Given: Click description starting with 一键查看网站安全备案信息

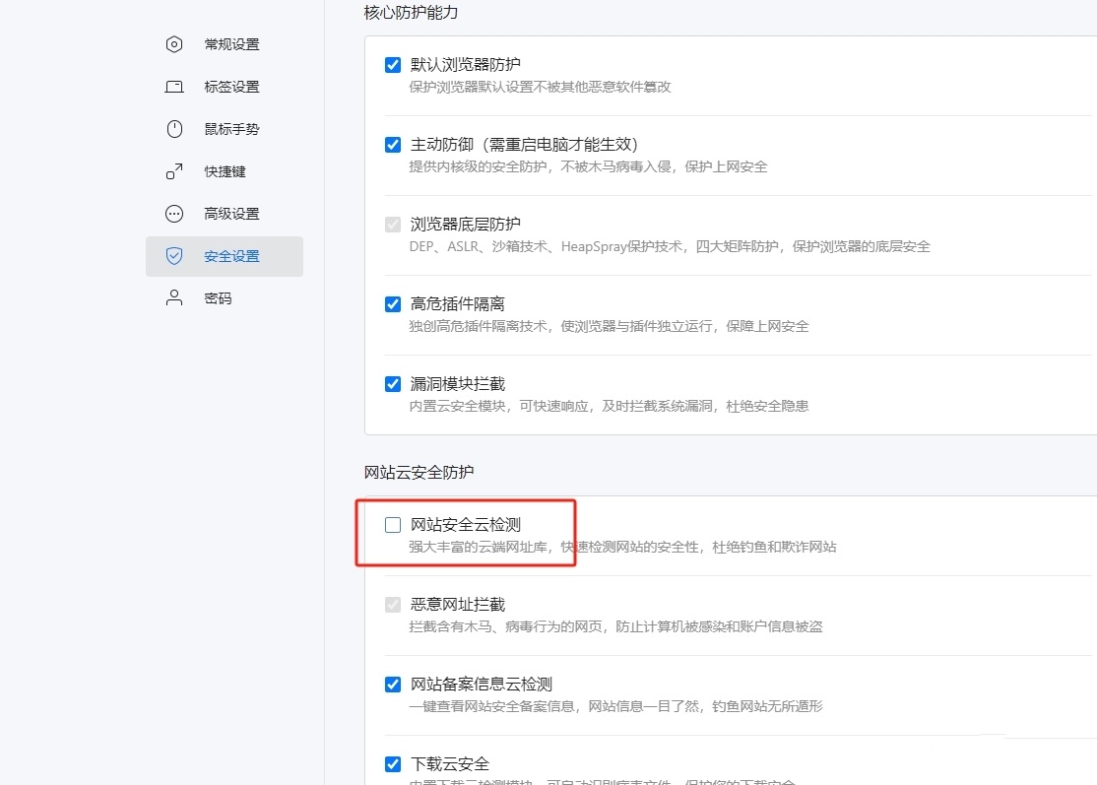Looking at the screenshot, I should click(x=615, y=706).
